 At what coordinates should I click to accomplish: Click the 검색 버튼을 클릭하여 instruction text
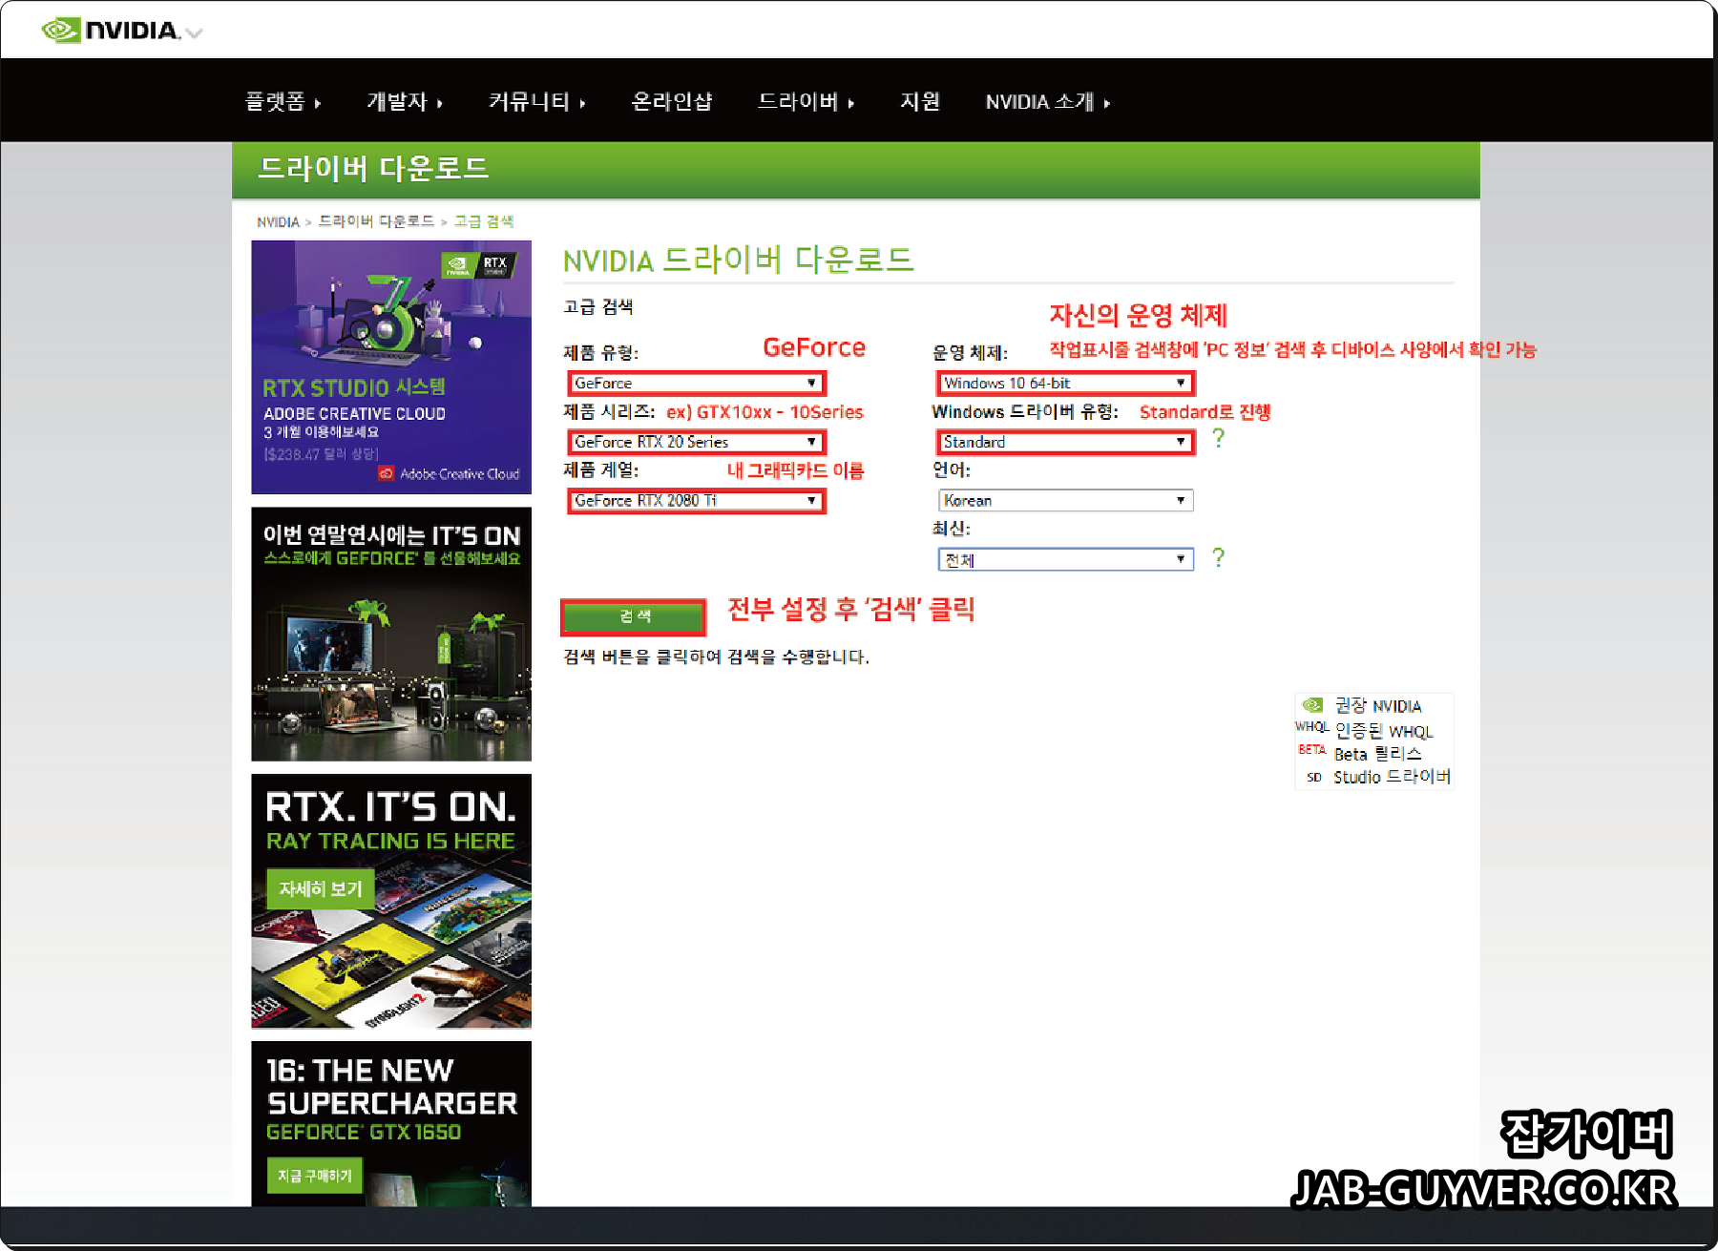point(716,657)
